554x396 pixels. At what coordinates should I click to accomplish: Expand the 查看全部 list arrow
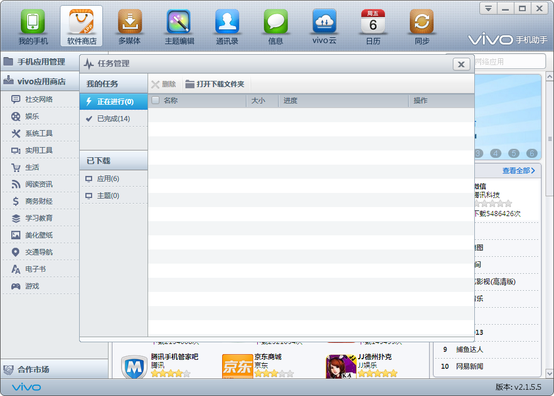pyautogui.click(x=533, y=170)
